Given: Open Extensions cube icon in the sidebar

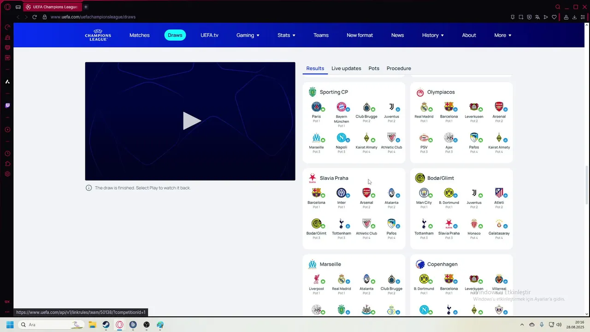Looking at the screenshot, I should 7,164.
